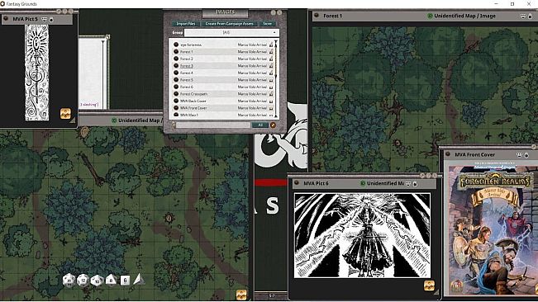
Task: Toggle identification icon on lower-left Unidentified Map window
Action: [x=114, y=120]
